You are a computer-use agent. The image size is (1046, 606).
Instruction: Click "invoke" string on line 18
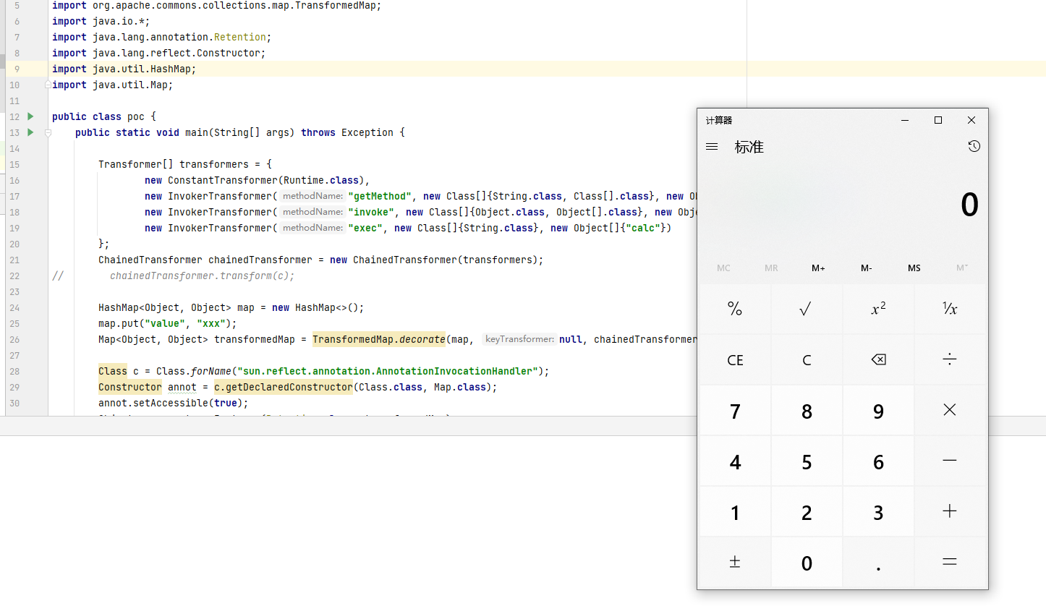371,212
